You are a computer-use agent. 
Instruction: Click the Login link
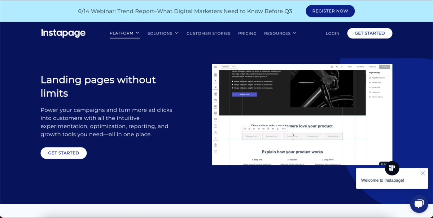(x=332, y=33)
